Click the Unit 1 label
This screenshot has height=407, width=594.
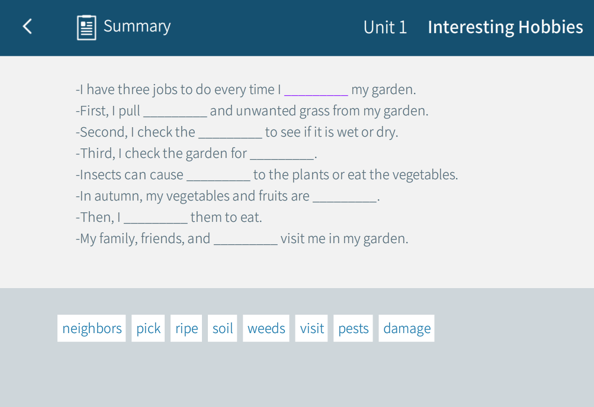(385, 27)
